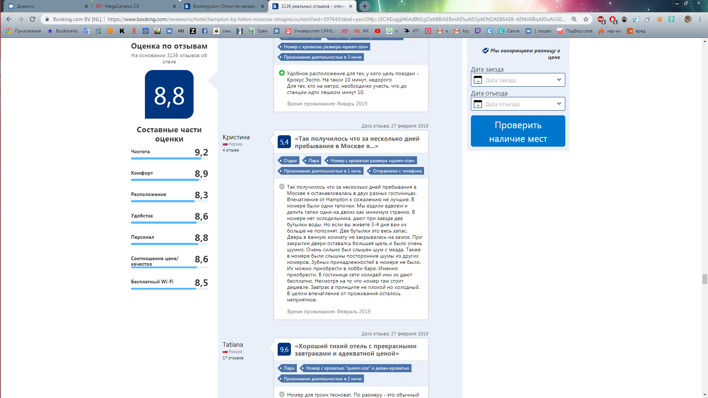Click 'Проживание длительностью в 3 ночи' tag
This screenshot has height=398, width=708.
(x=320, y=57)
